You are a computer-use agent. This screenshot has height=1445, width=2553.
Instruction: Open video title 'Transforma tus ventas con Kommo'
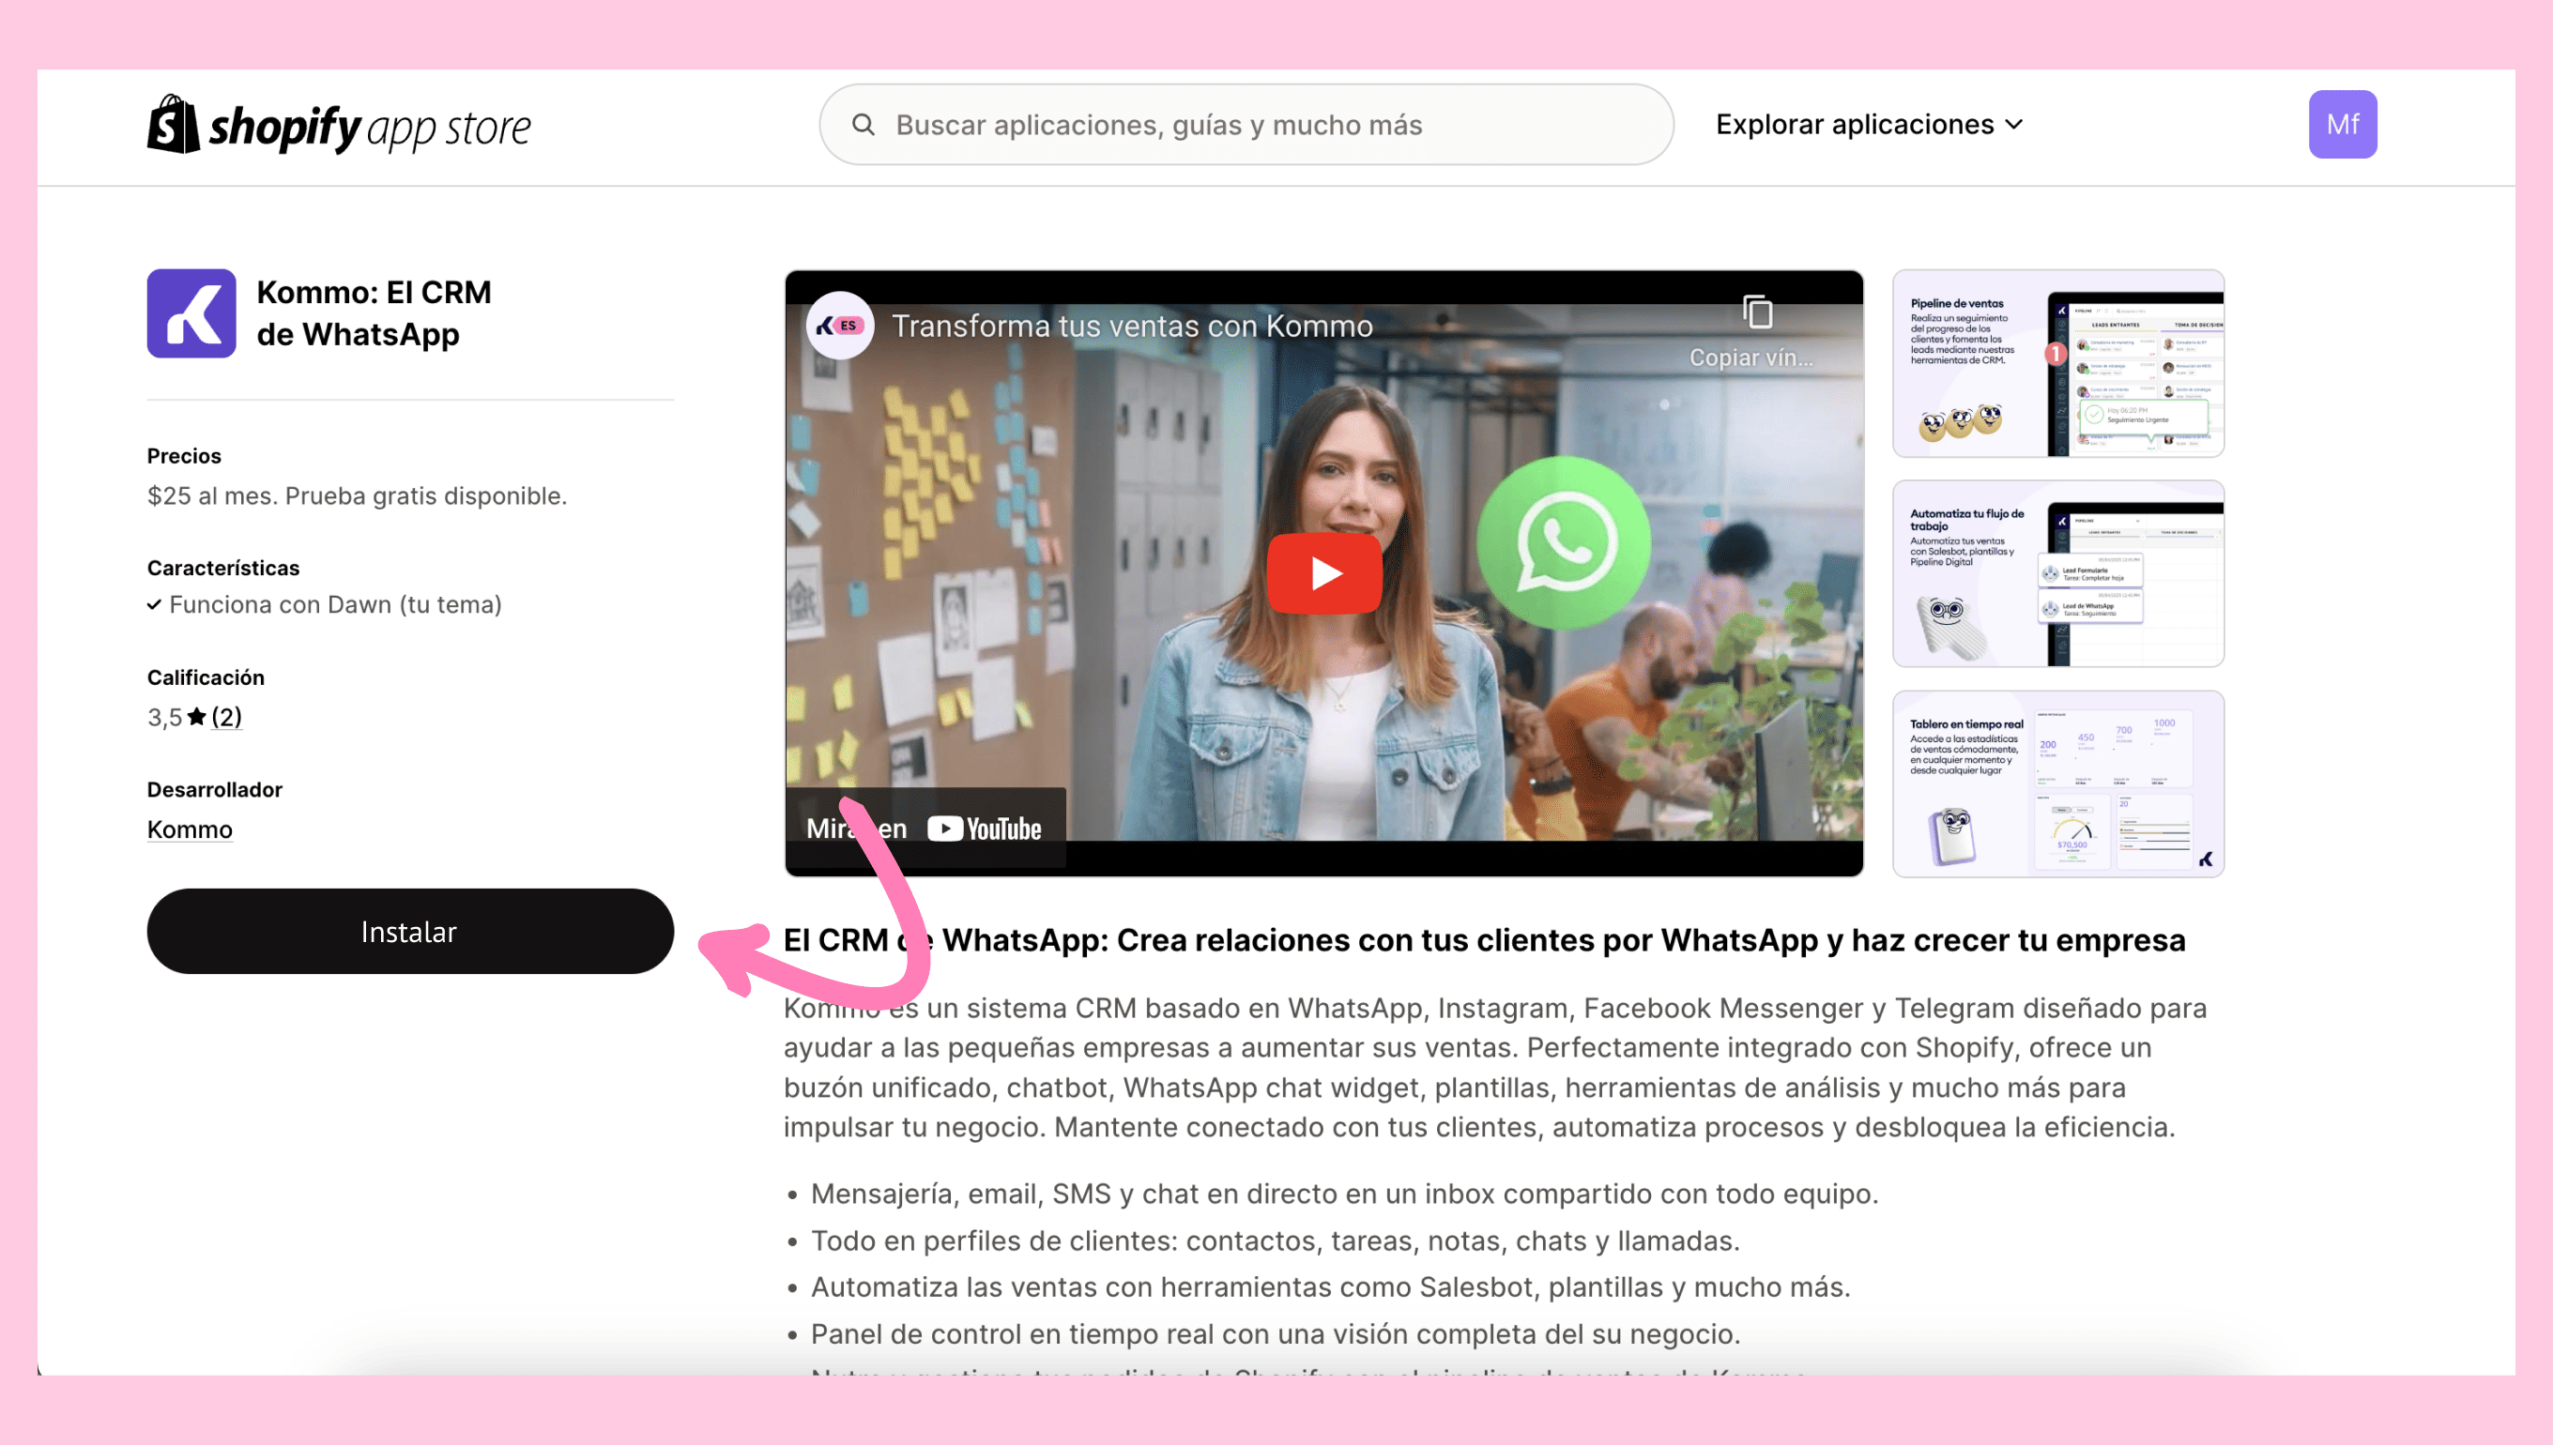pyautogui.click(x=1132, y=326)
